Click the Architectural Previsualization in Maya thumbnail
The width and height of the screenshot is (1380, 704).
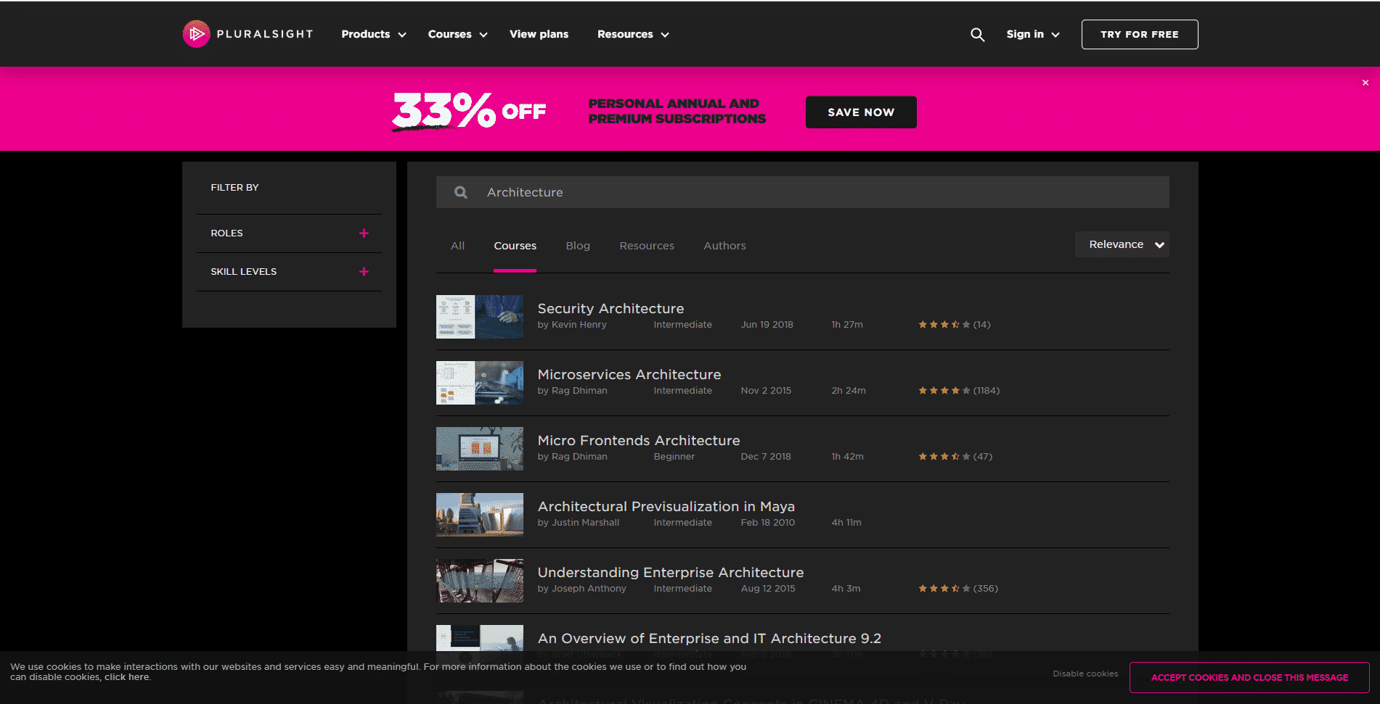click(479, 515)
